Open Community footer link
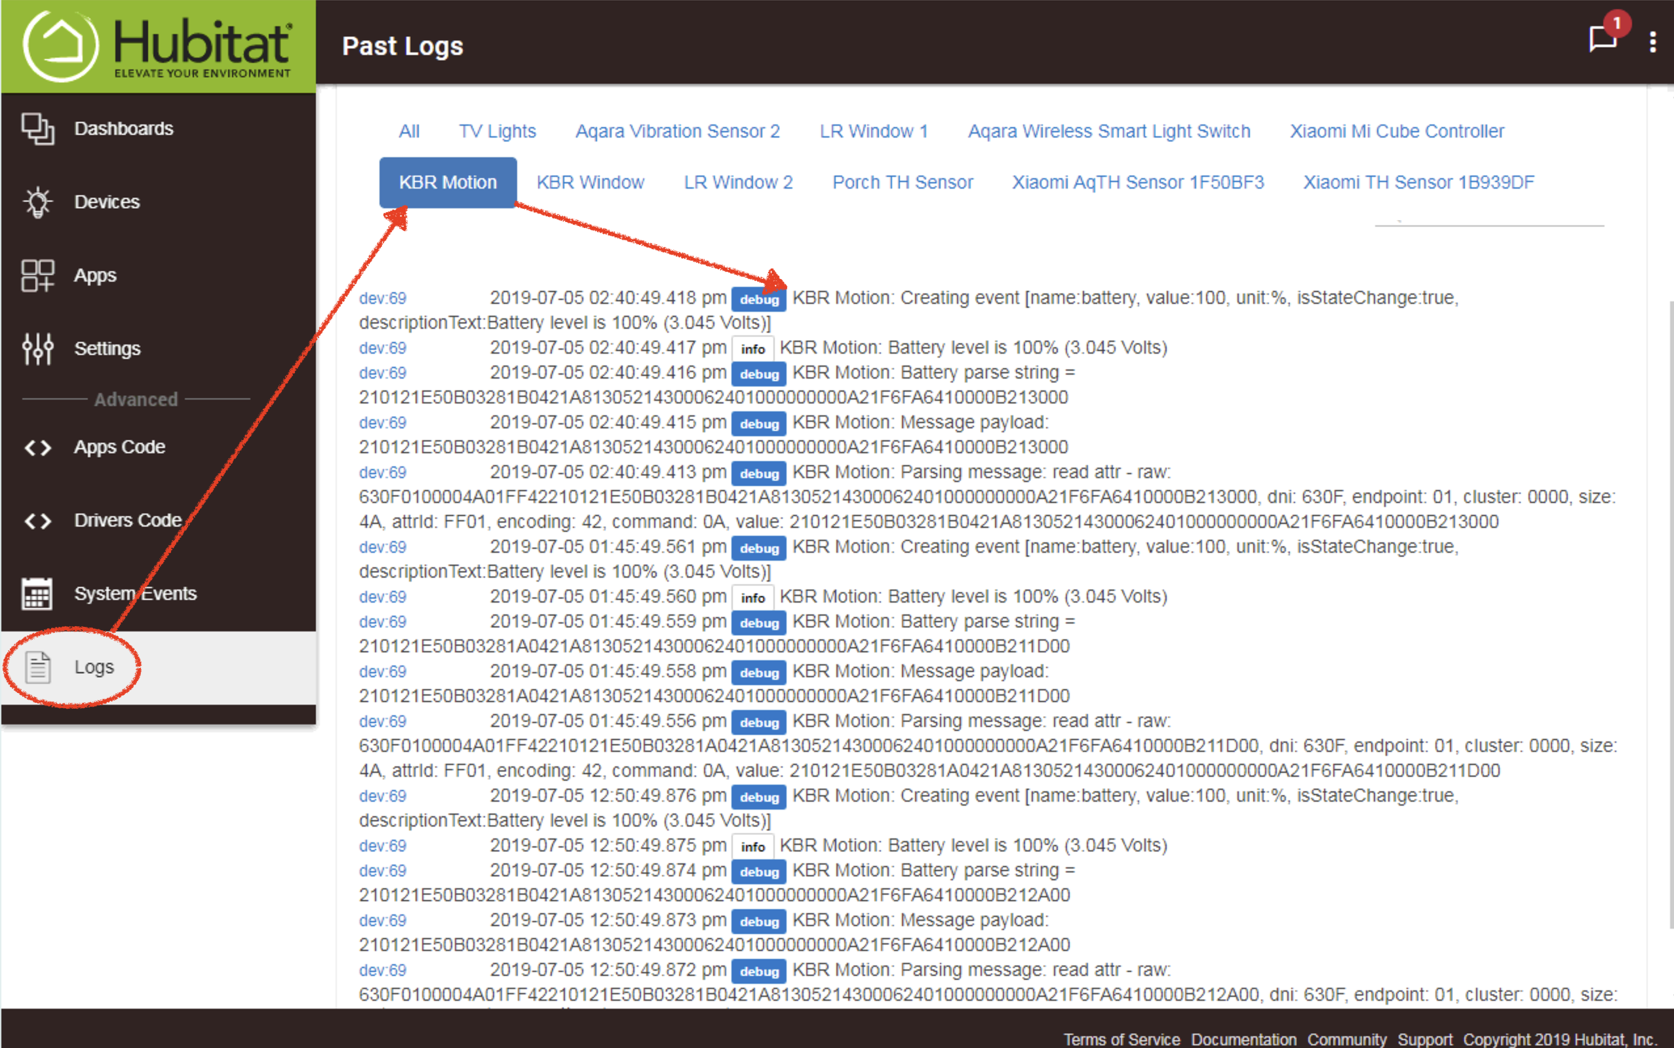This screenshot has width=1674, height=1048. pyautogui.click(x=1347, y=1039)
